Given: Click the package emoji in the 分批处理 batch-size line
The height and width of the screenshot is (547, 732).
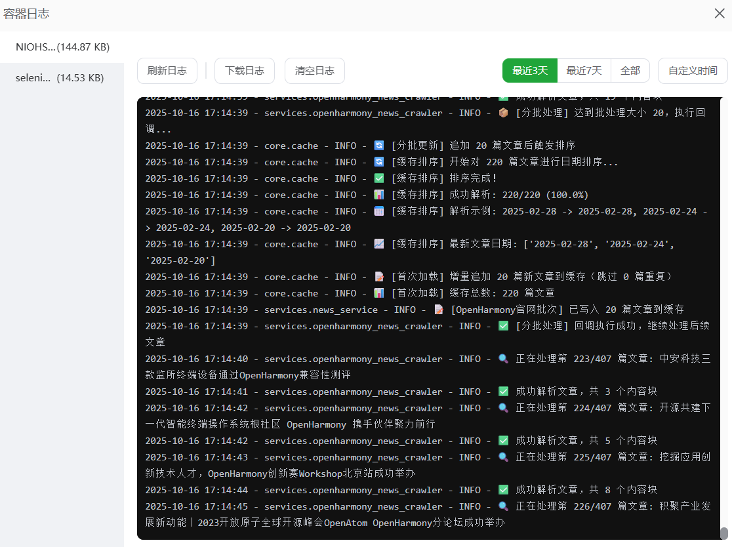Looking at the screenshot, I should pos(503,113).
